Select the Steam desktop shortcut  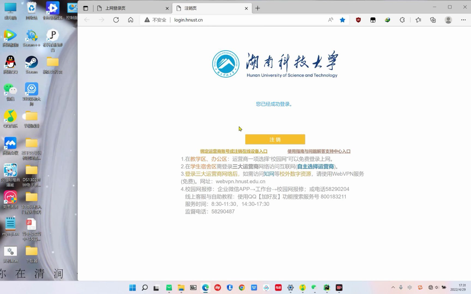pos(32,65)
